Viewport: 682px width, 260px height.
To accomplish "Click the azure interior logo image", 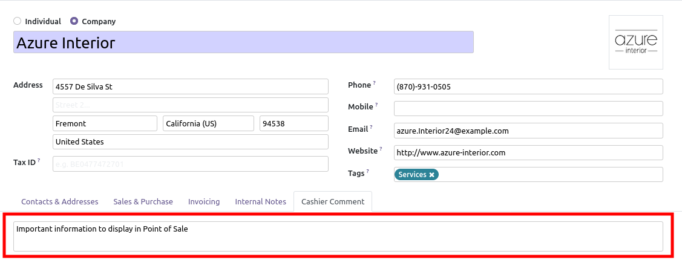I will (636, 42).
